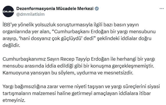This screenshot has height=105, width=166.
Task: Click the final word "etmeyiniz."
Action: (14, 100)
